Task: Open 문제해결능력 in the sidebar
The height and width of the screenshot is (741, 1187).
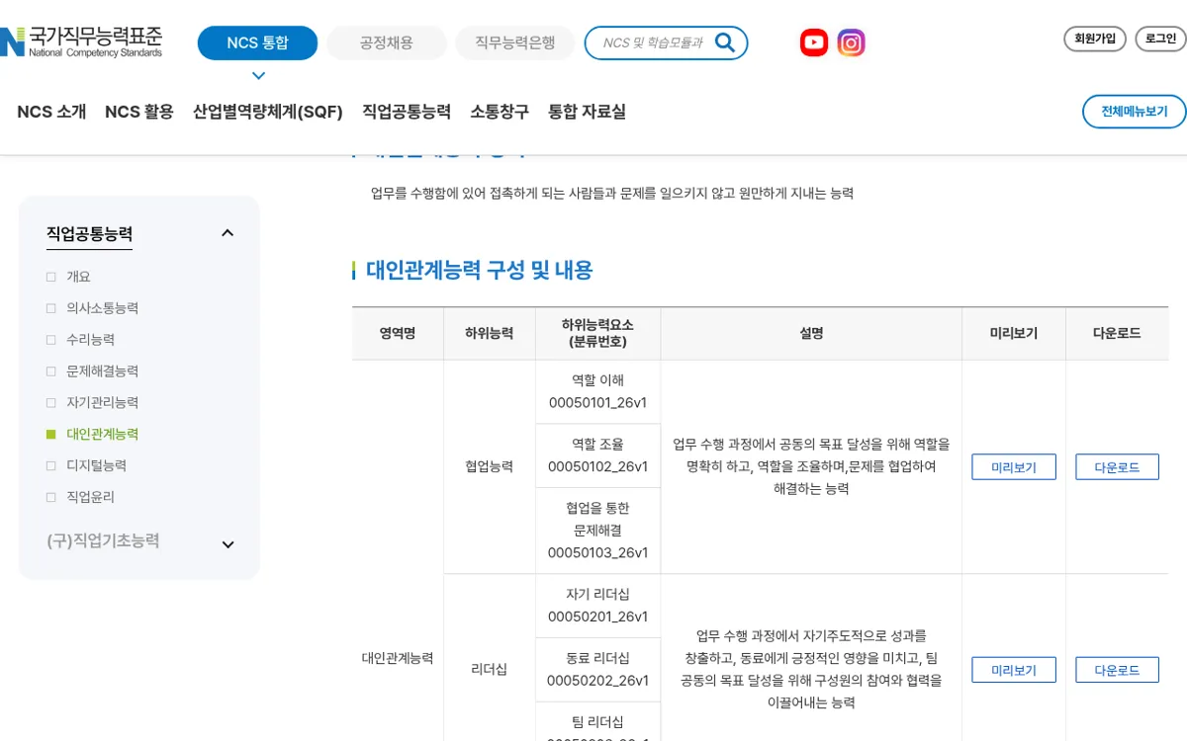Action: coord(102,371)
